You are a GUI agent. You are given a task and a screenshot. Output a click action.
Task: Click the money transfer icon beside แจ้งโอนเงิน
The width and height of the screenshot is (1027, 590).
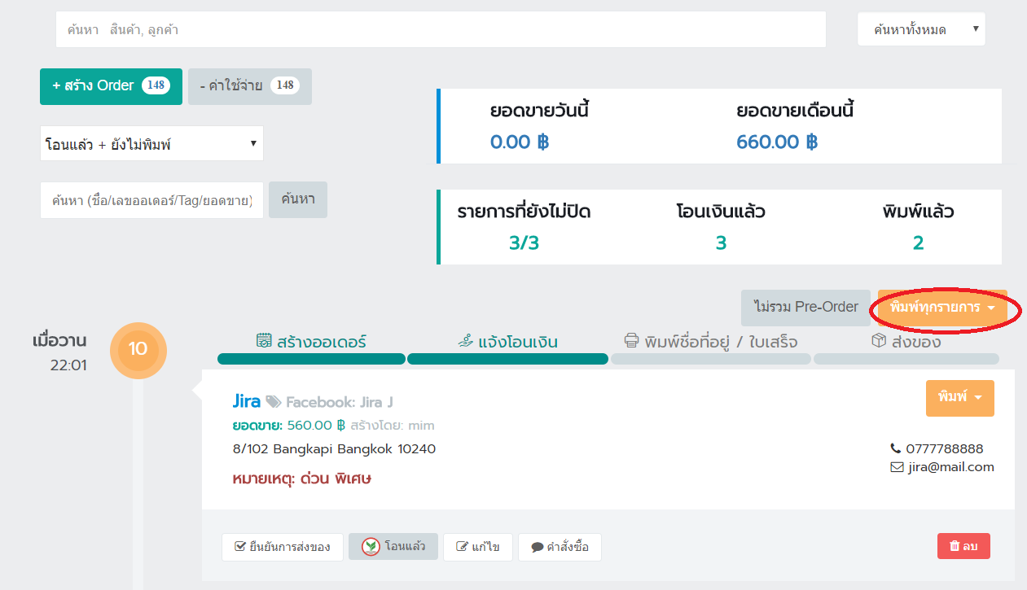[x=466, y=342]
